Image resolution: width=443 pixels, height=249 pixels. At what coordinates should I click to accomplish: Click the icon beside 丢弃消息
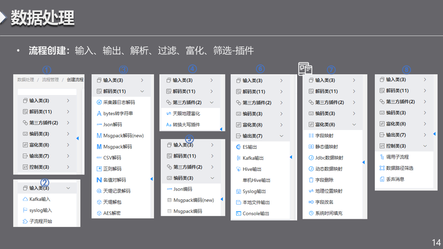point(382,179)
